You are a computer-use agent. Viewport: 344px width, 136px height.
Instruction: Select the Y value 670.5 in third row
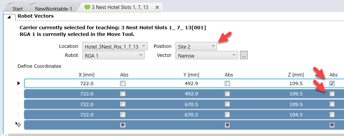[x=191, y=104]
